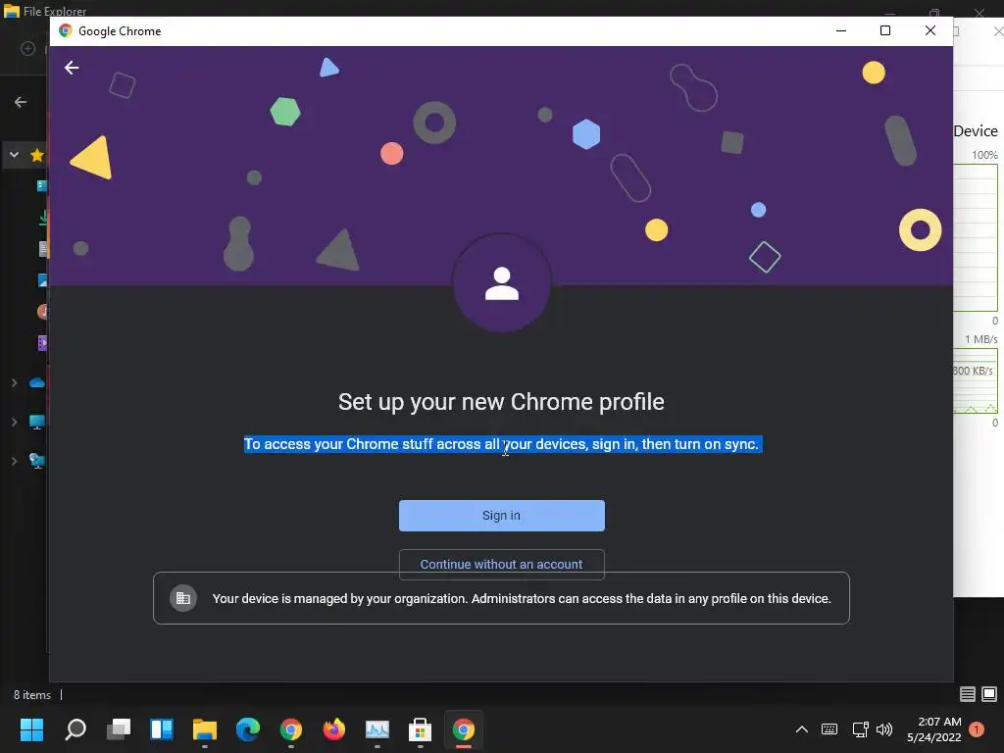Show hidden system tray icons
This screenshot has height=753, width=1004.
coord(802,729)
